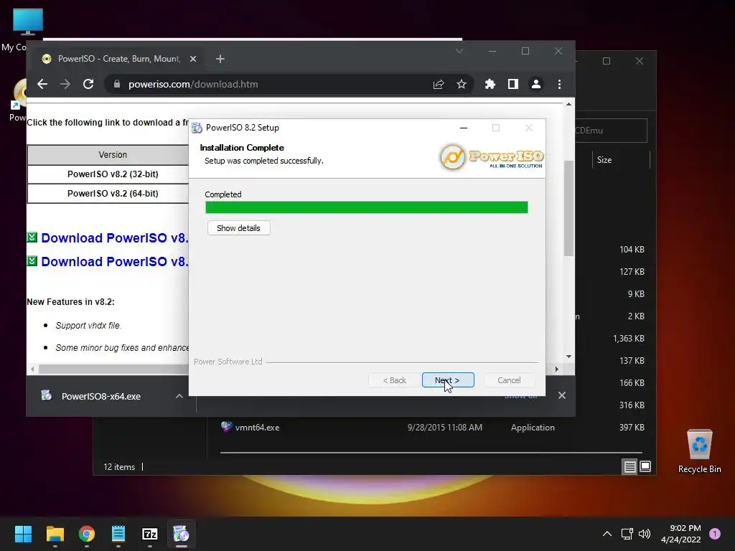Open Chrome extensions puzzle icon
This screenshot has width=735, height=551.
tap(490, 85)
